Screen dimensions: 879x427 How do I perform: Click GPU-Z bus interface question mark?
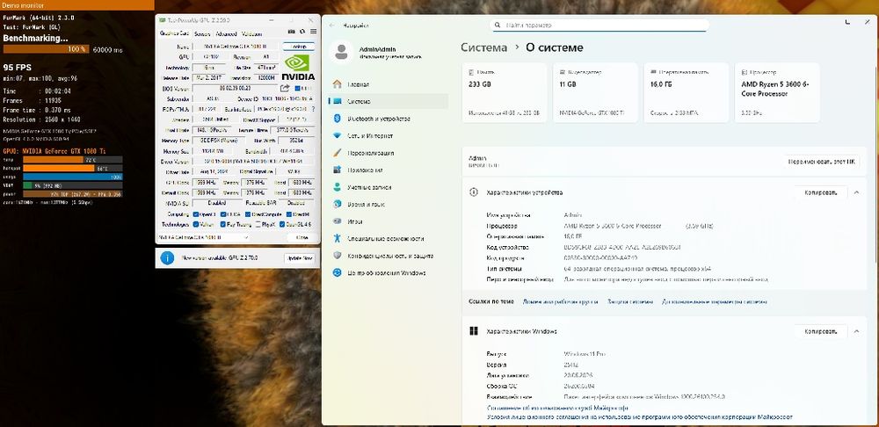pos(313,109)
